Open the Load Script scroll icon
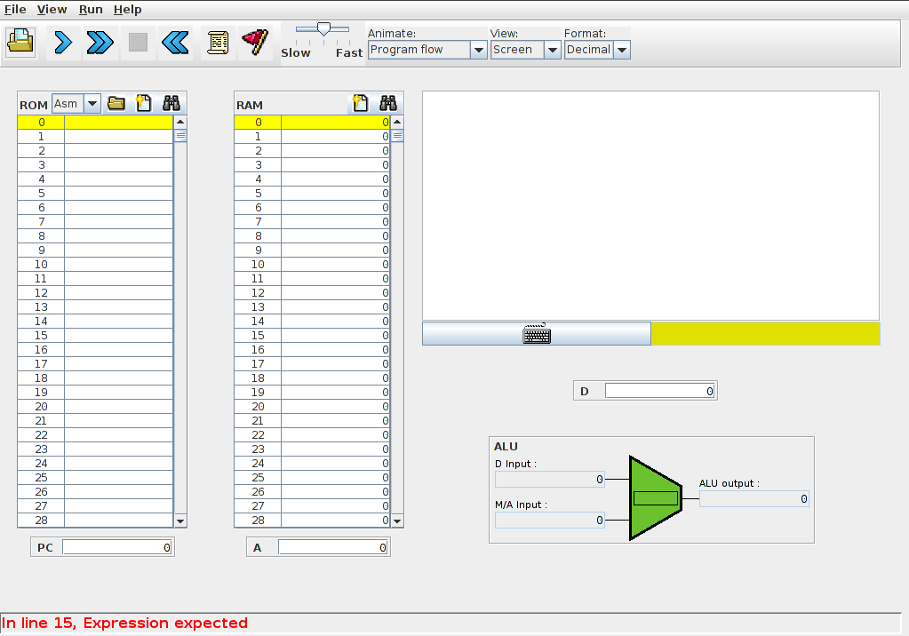909x636 pixels. 217,42
